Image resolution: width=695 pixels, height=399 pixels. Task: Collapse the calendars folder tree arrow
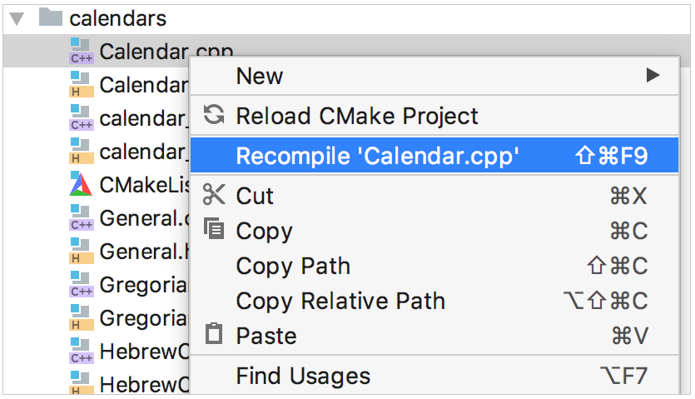pyautogui.click(x=17, y=19)
